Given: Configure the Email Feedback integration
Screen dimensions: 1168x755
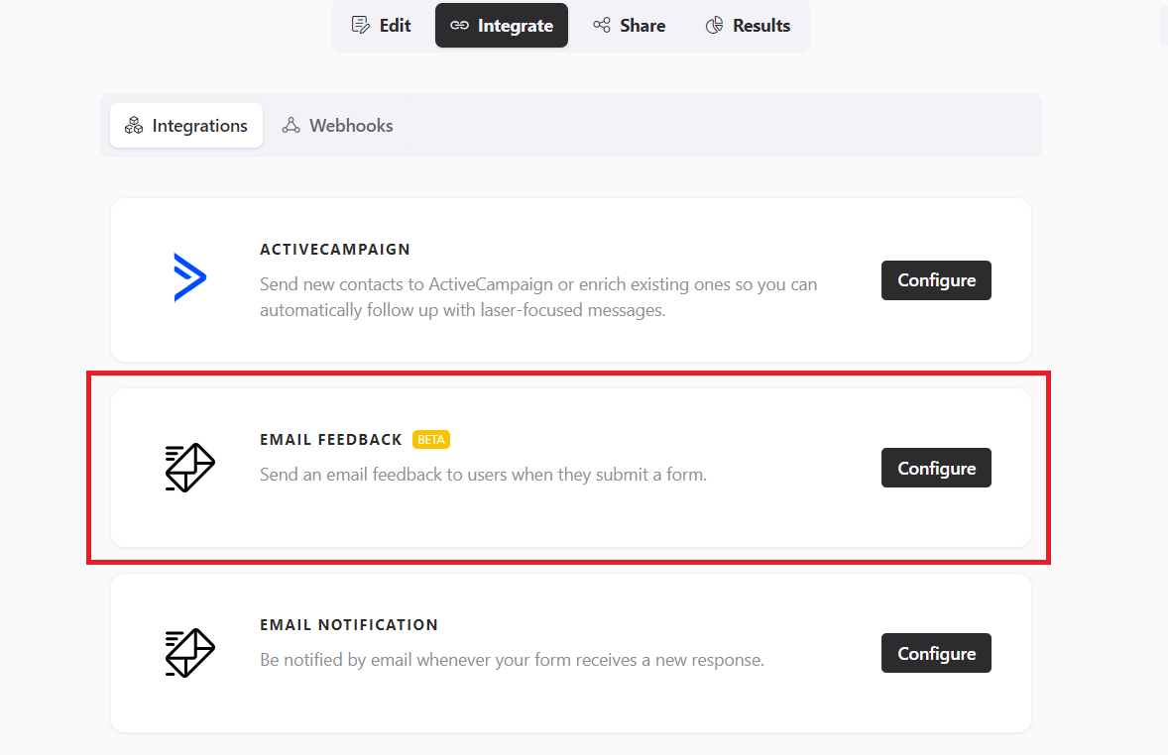Looking at the screenshot, I should [936, 468].
